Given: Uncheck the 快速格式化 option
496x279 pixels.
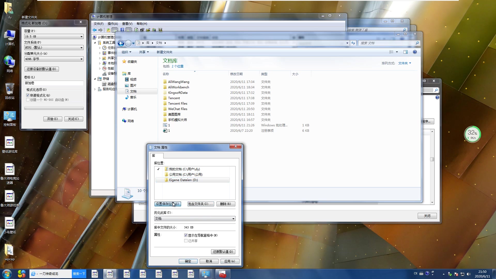Looking at the screenshot, I should (28, 95).
